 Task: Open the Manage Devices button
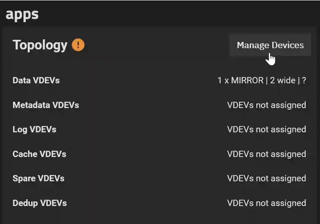pos(270,45)
